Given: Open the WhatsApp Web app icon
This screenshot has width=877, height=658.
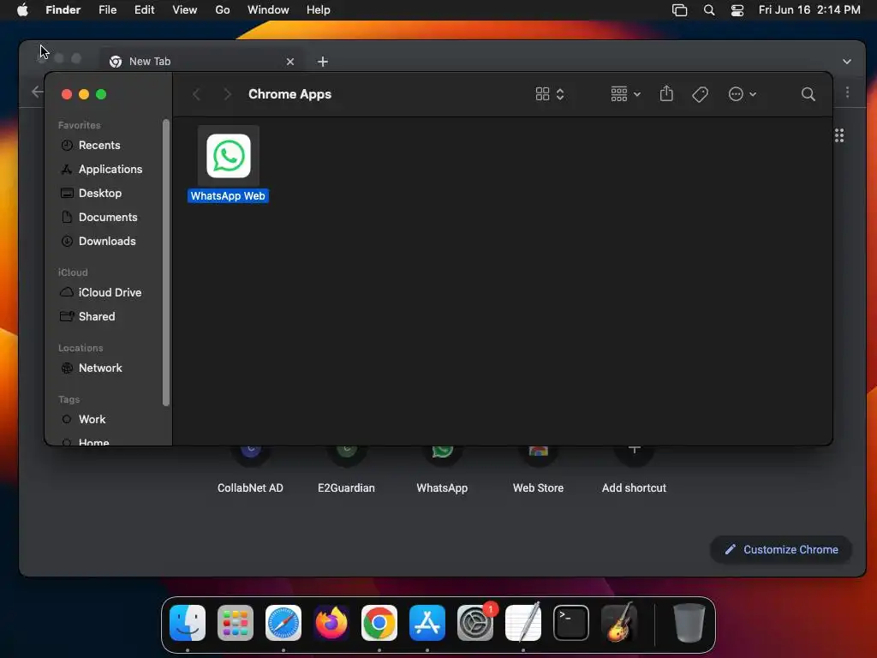Looking at the screenshot, I should coord(228,156).
